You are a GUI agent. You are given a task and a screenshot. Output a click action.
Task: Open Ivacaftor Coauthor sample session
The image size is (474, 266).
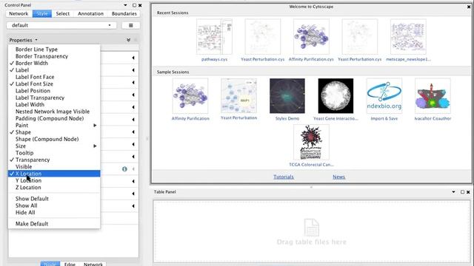click(433, 96)
